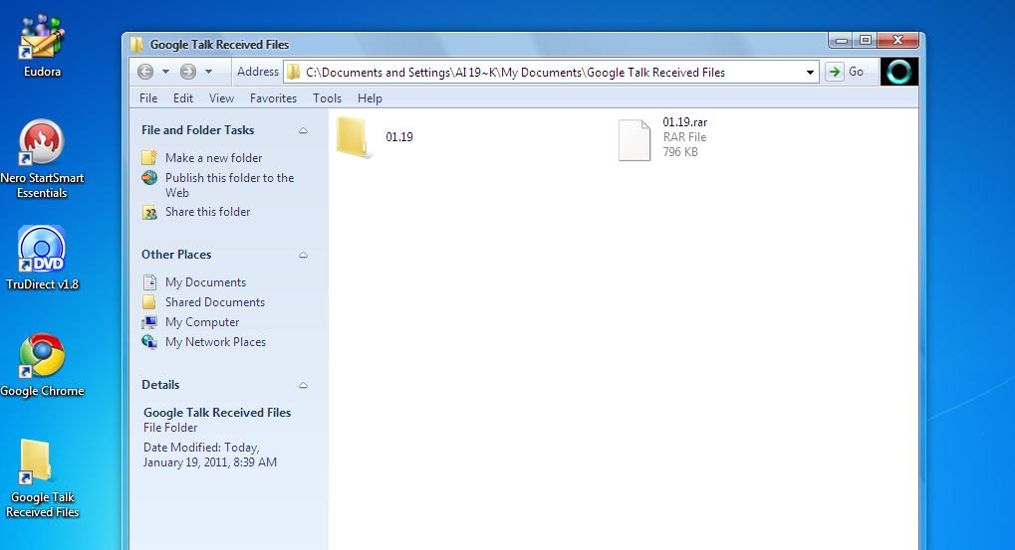1015x550 pixels.
Task: Open Google Talk Received Files desktop shortcut
Action: click(x=36, y=461)
